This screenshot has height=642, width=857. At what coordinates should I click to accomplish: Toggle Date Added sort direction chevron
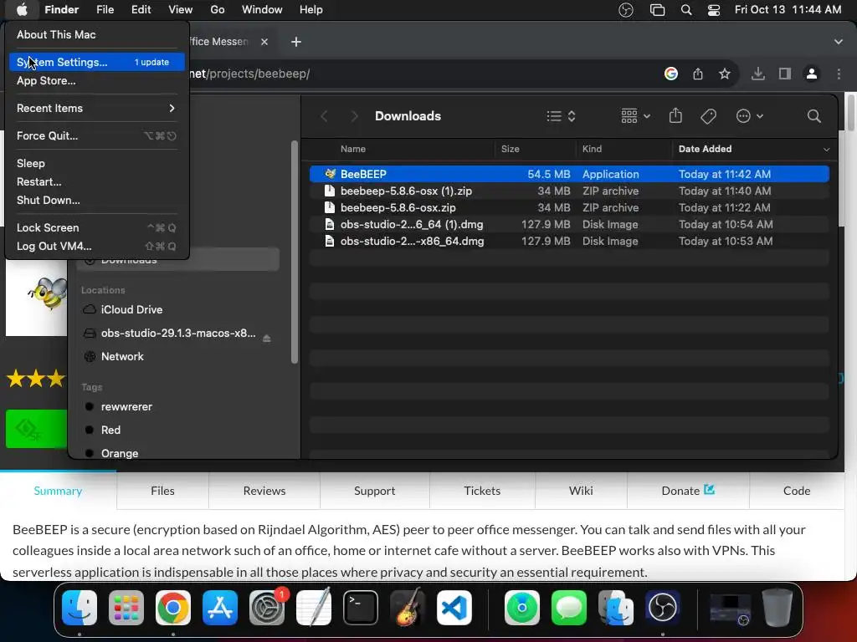tap(826, 149)
